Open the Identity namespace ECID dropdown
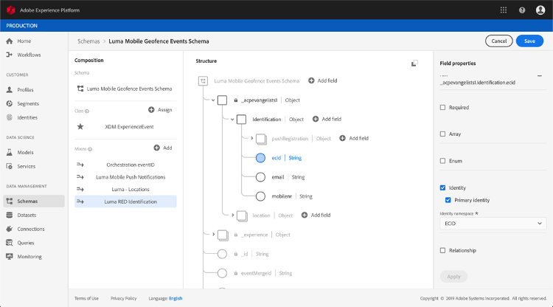This screenshot has height=307, width=553. coord(493,224)
